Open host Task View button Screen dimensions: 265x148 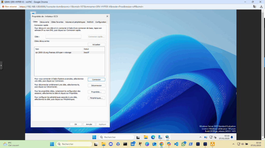click(96, 144)
